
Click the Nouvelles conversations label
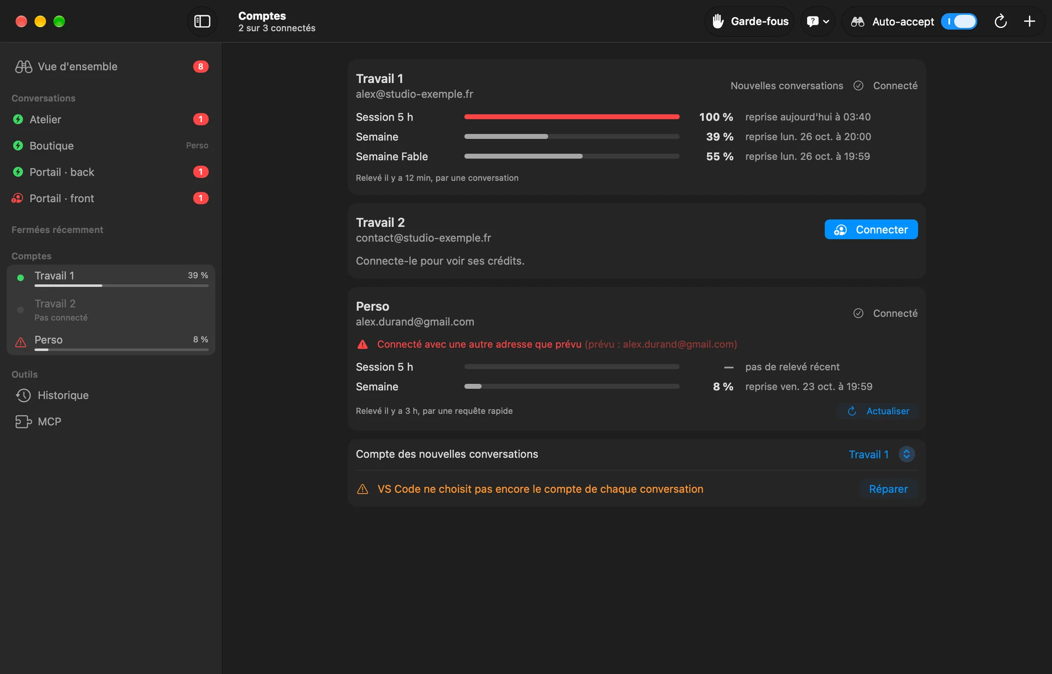click(787, 86)
